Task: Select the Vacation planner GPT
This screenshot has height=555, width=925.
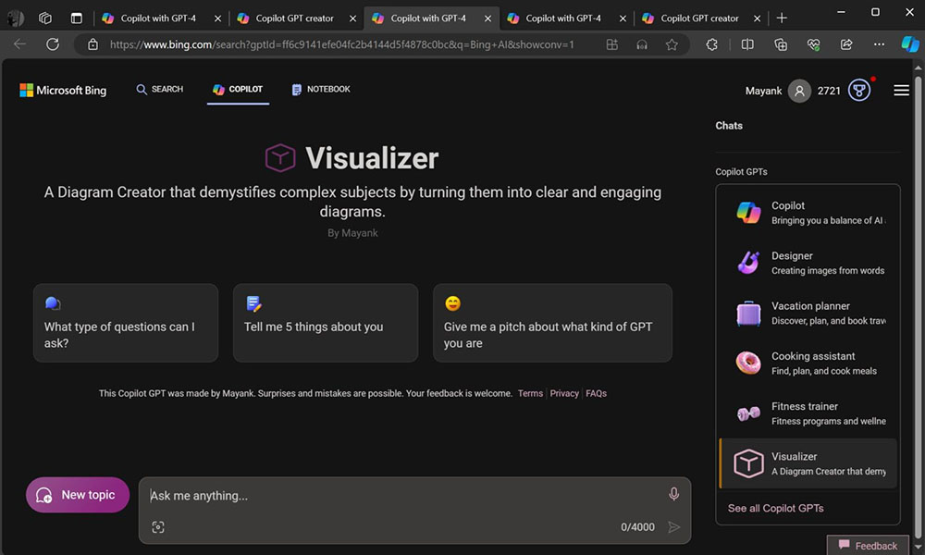Action: coord(808,313)
